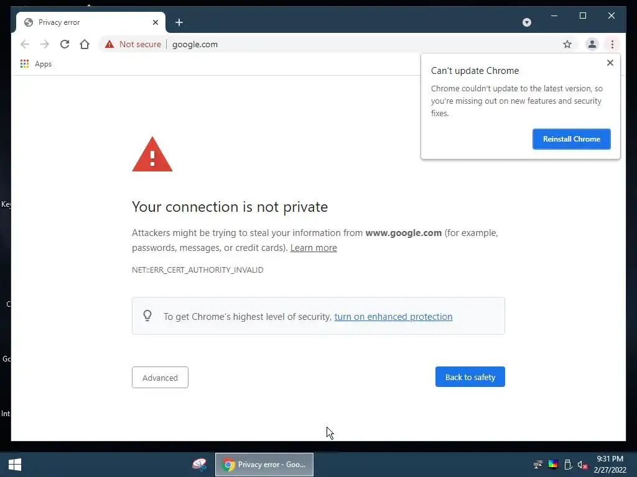Click the Not secure warning icon
The height and width of the screenshot is (477, 637).
pyautogui.click(x=109, y=44)
